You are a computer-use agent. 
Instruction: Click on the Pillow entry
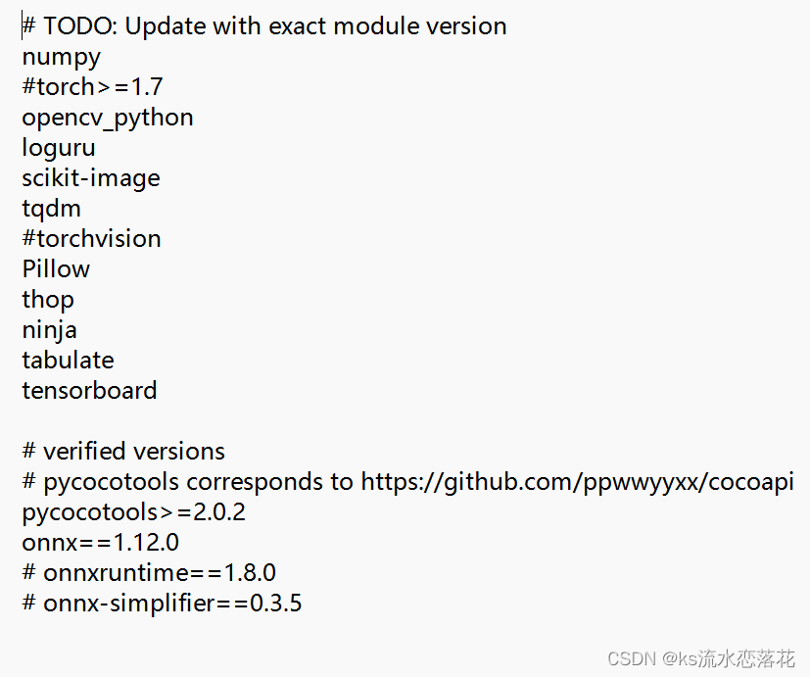tap(56, 269)
